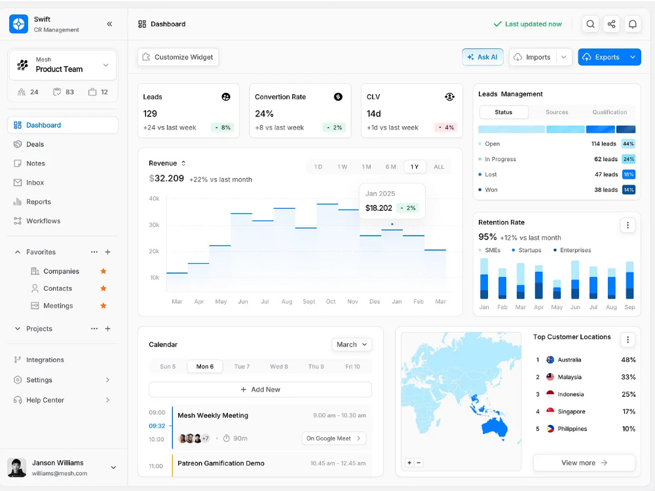
Task: Select the 6M revenue range
Action: (x=391, y=167)
